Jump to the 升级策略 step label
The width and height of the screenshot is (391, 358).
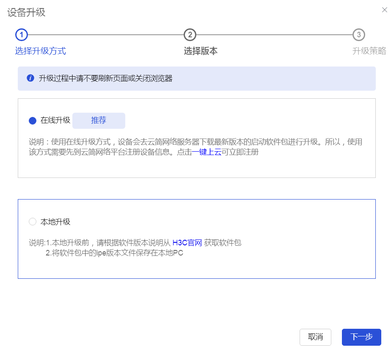point(369,51)
